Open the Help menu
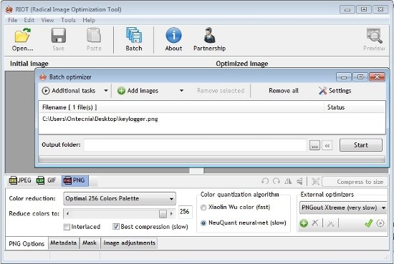 (89, 20)
